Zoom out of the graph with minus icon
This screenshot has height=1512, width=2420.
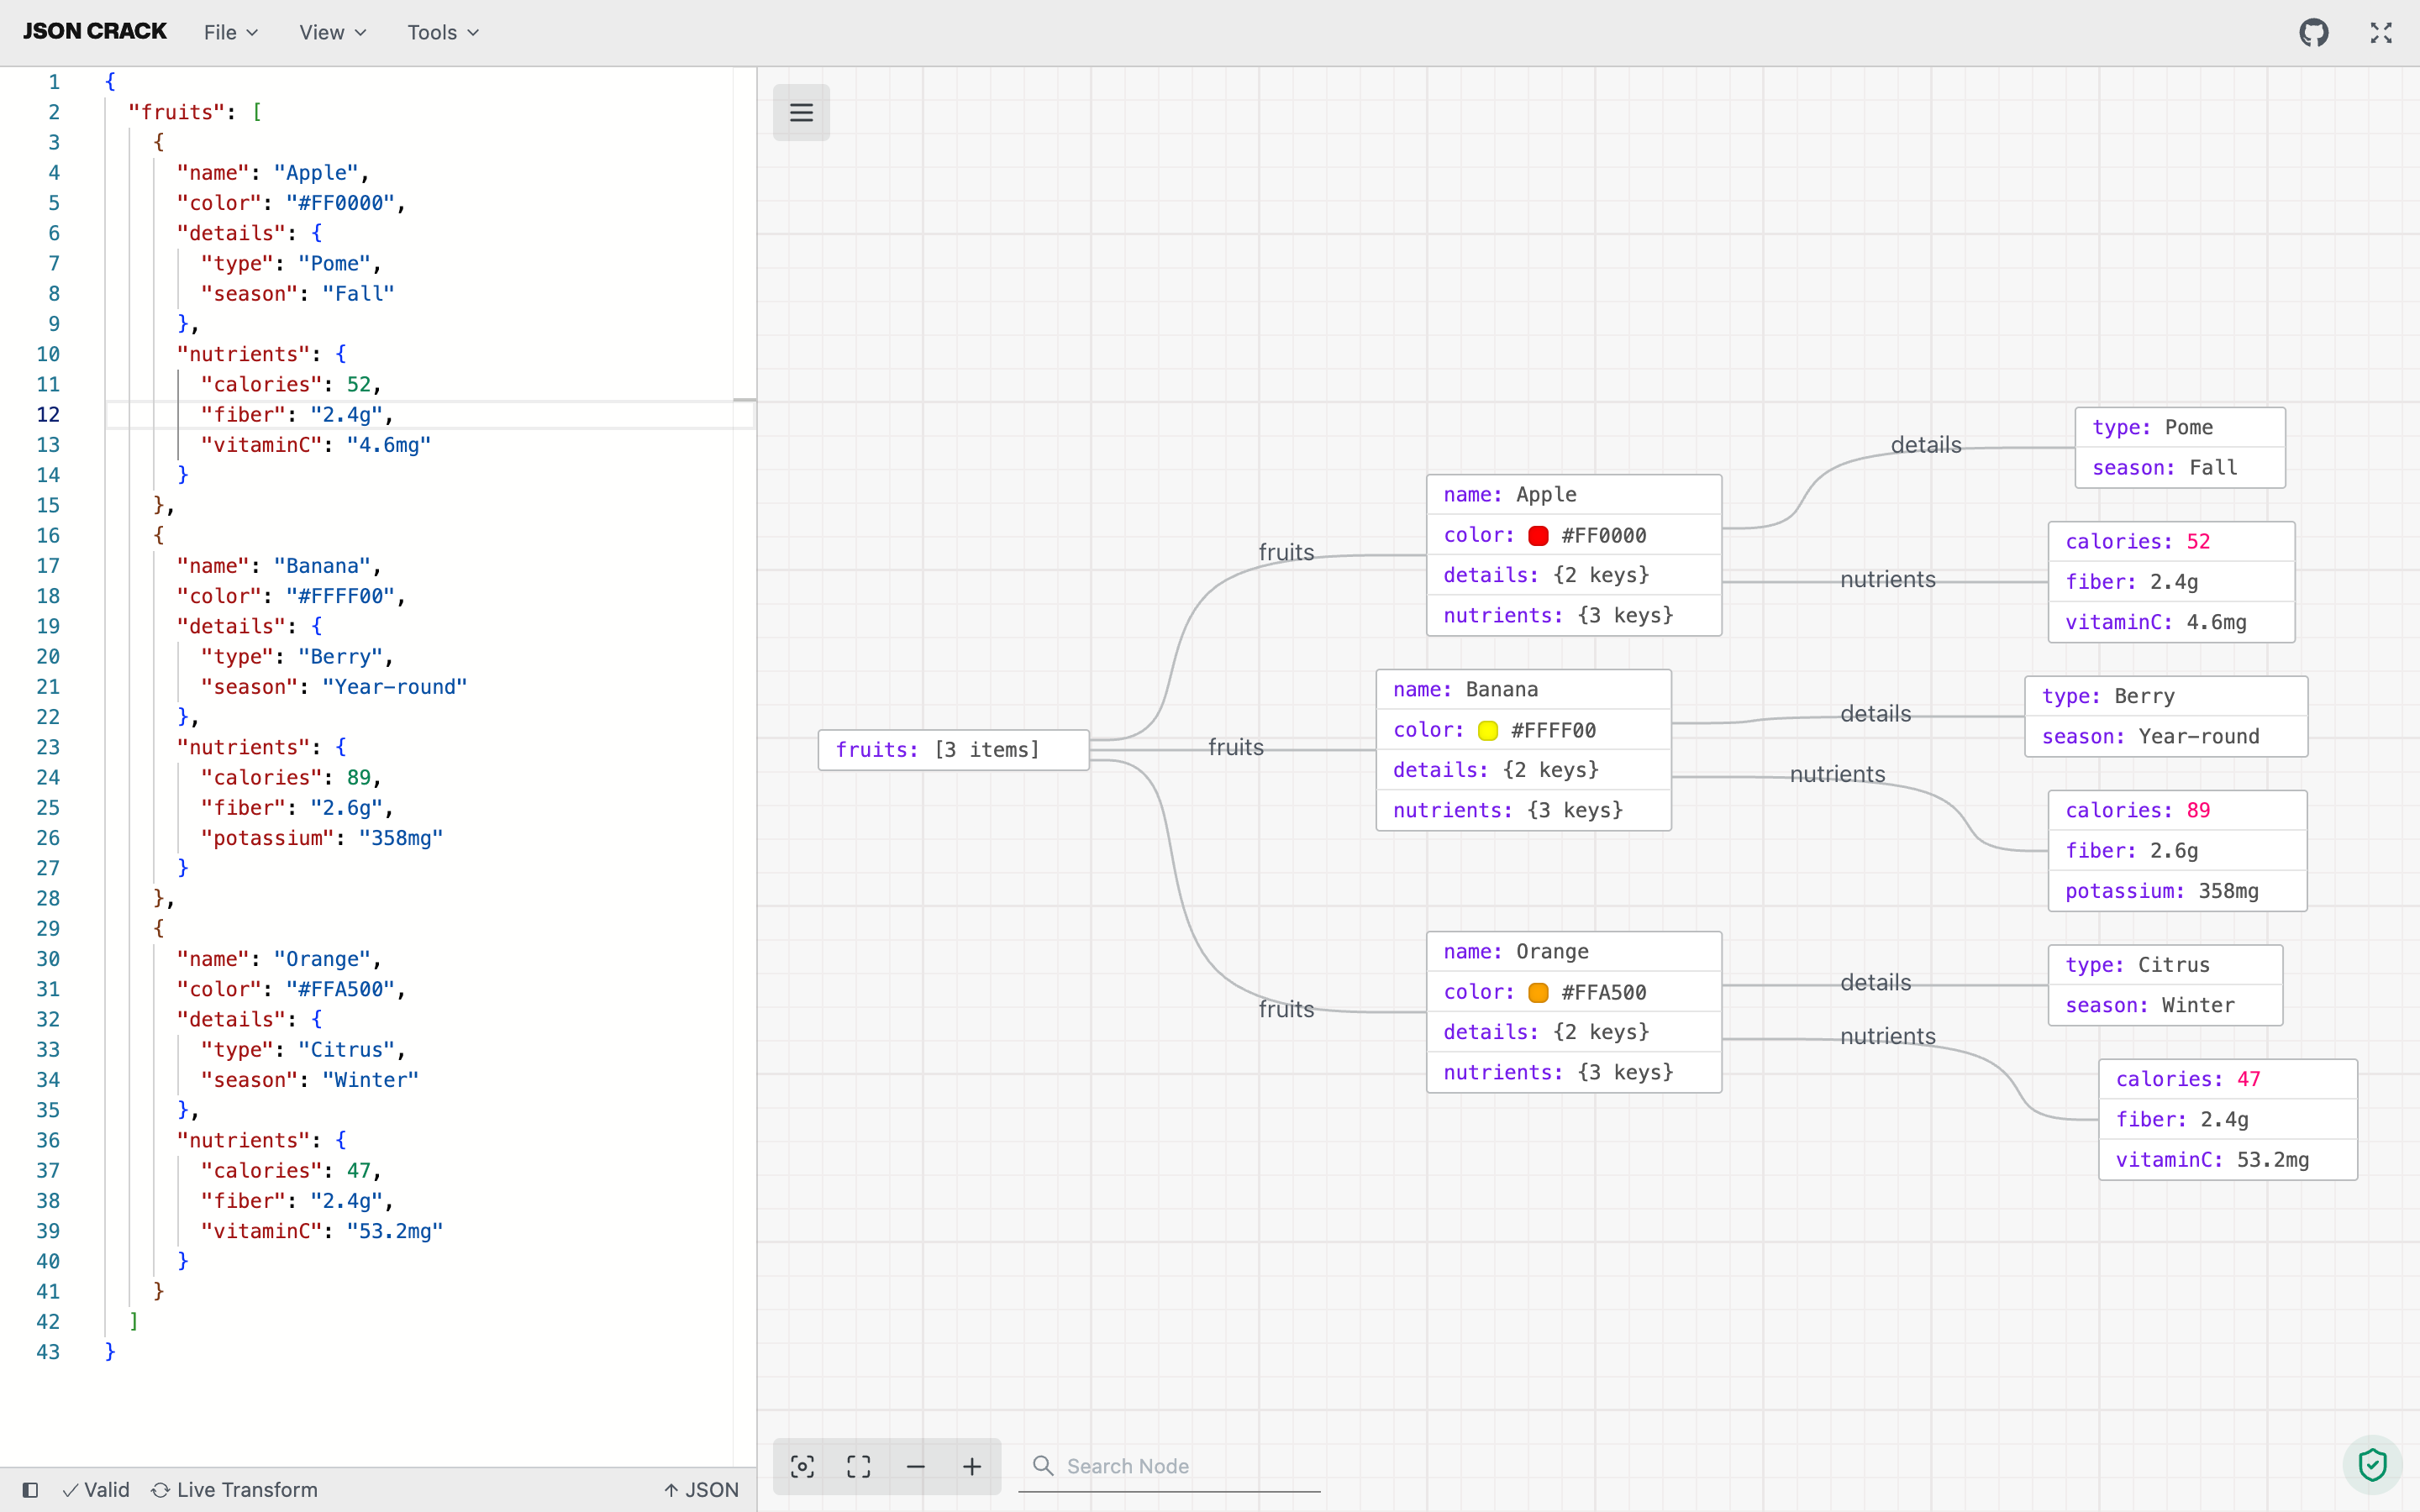click(915, 1466)
